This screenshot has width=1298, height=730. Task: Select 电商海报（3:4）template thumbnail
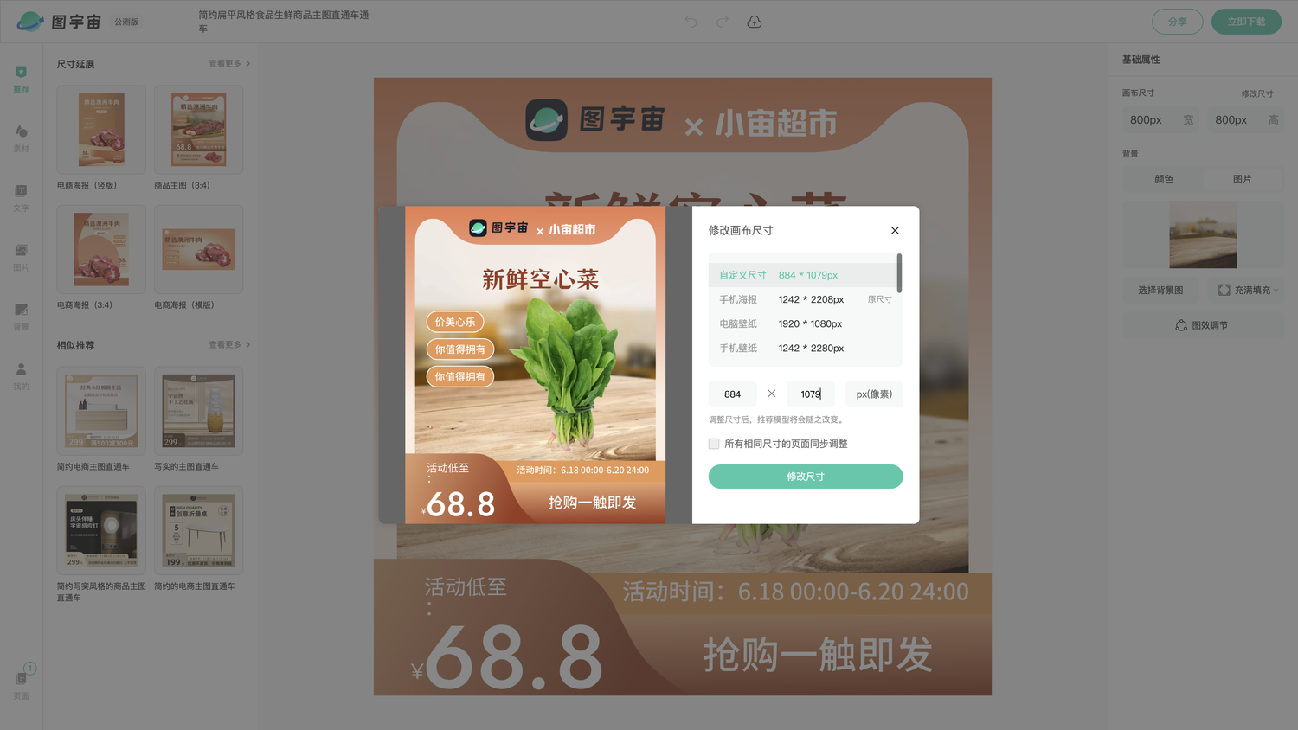(x=101, y=249)
